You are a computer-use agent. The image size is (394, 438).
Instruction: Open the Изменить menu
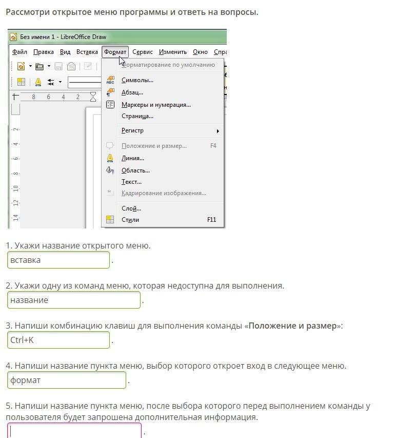[173, 52]
